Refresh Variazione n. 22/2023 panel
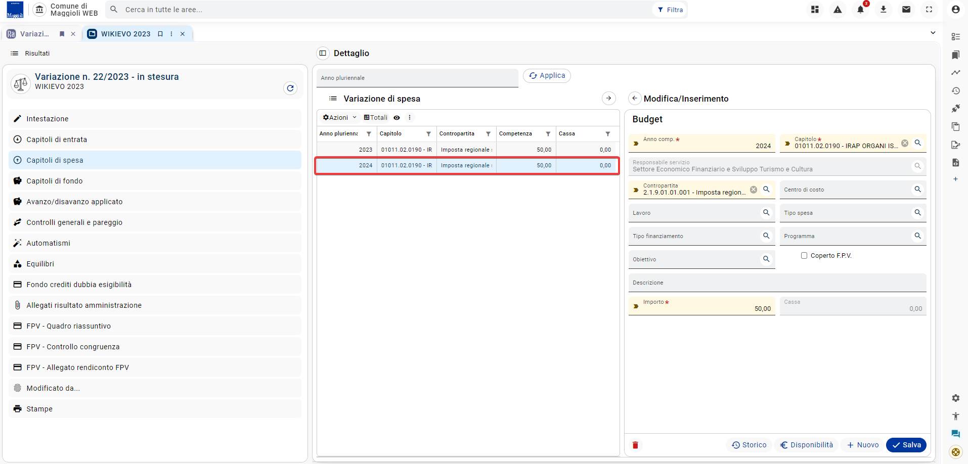Viewport: 968px width, 464px height. click(x=290, y=88)
